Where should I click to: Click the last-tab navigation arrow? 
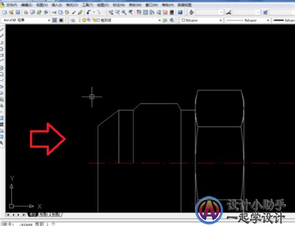coord(24,215)
